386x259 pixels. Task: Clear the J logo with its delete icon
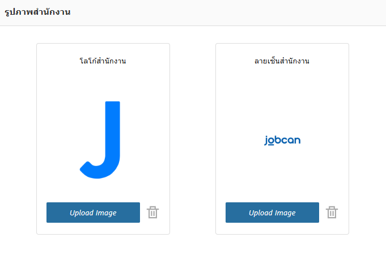(x=153, y=213)
